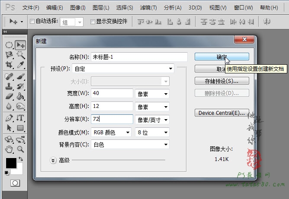This screenshot has width=289, height=199.
Task: Select the History Brush tool
Action: pos(20,86)
